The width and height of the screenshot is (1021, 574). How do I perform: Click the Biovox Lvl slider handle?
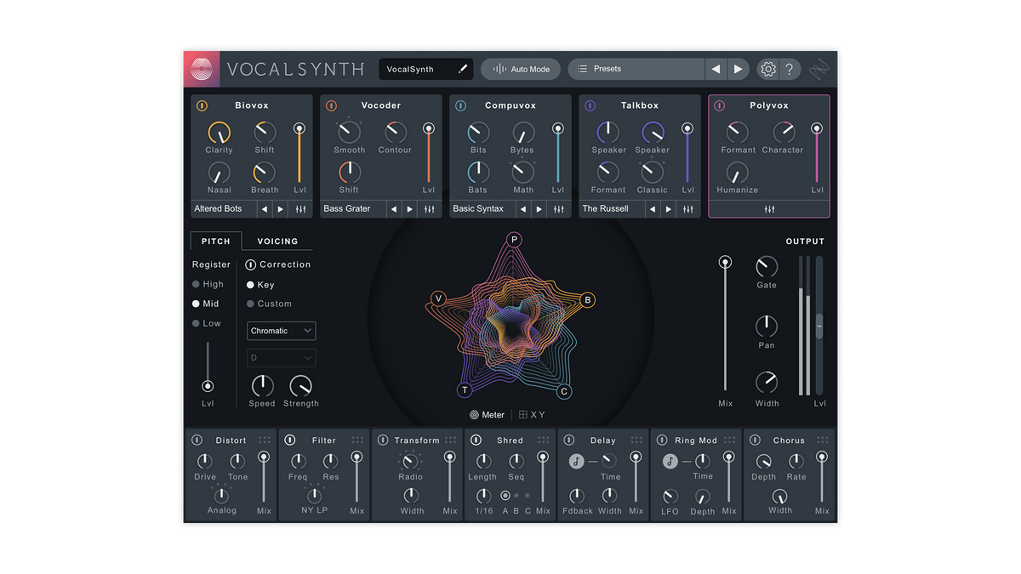pos(299,128)
